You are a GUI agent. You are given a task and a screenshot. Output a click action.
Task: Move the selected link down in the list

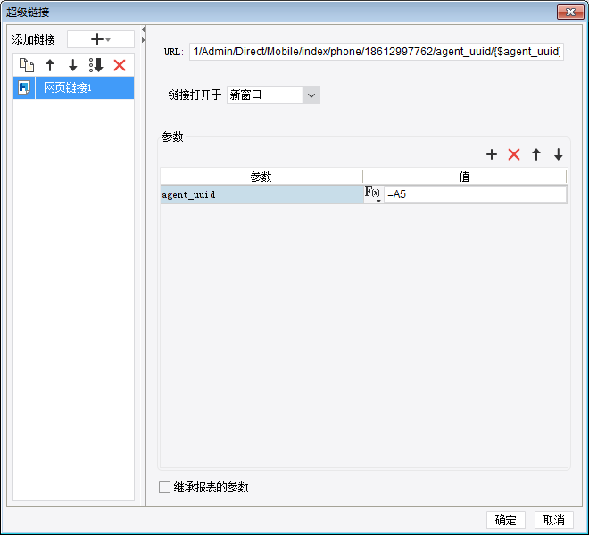click(73, 65)
